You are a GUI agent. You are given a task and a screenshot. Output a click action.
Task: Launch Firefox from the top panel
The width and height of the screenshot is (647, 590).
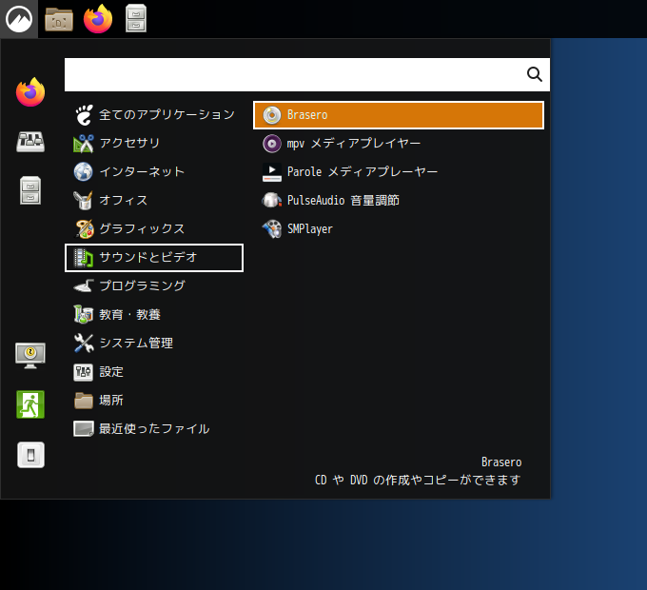[98, 19]
